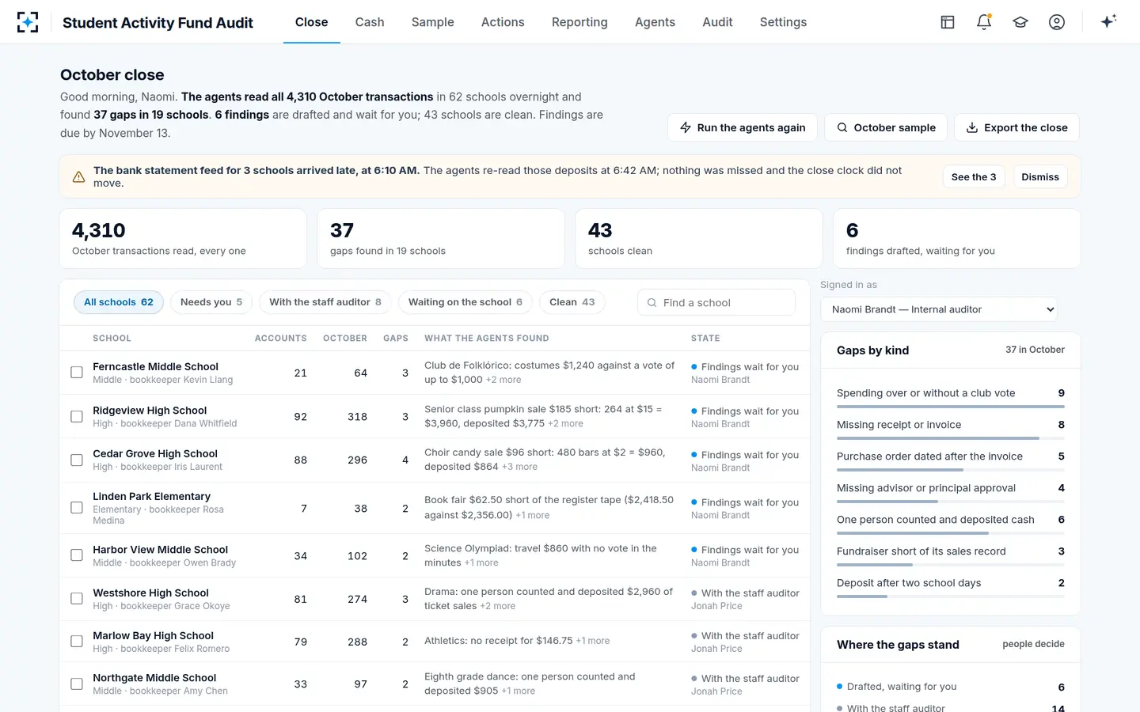Select Ferncastle Middle School checkbox

77,373
